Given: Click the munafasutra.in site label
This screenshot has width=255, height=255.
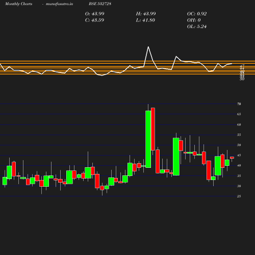Looking at the screenshot, I should click(59, 4).
